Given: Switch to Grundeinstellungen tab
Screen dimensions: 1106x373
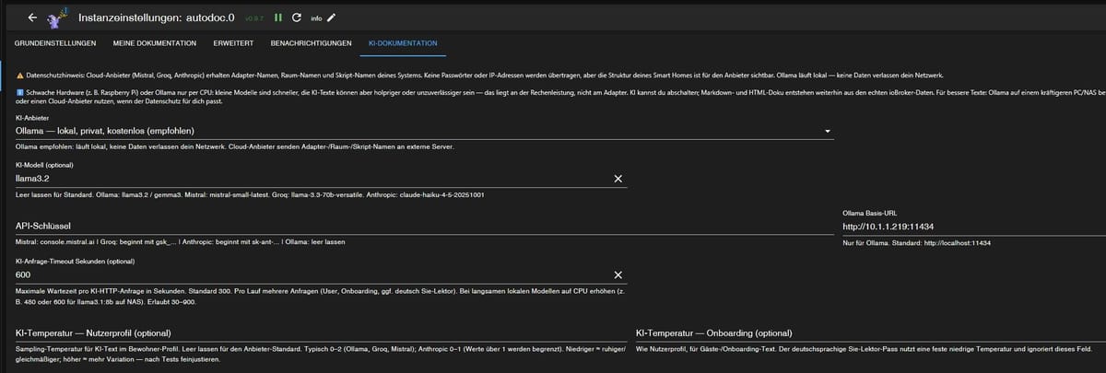Looking at the screenshot, I should coord(56,43).
